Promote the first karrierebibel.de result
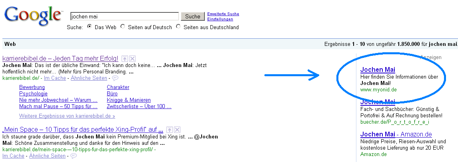 click(x=124, y=58)
